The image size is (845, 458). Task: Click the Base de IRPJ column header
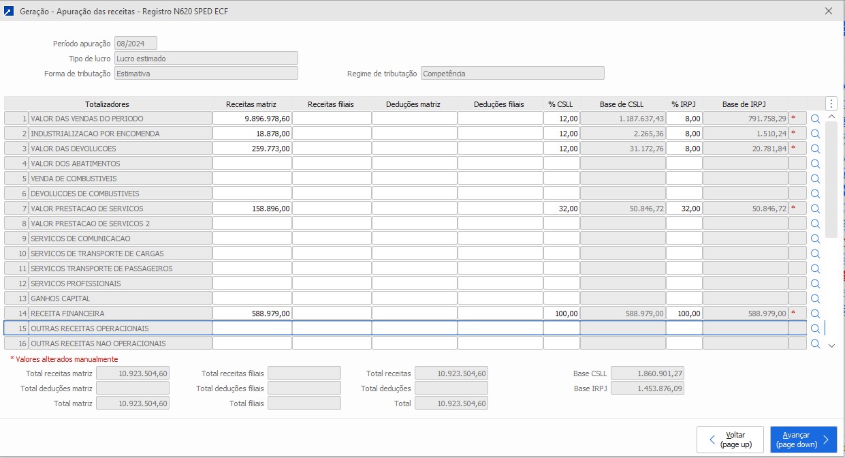pos(744,104)
